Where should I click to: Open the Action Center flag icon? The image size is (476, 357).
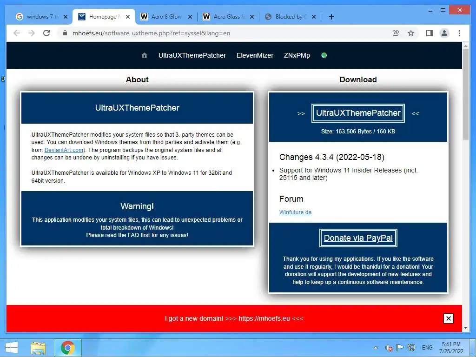click(400, 348)
